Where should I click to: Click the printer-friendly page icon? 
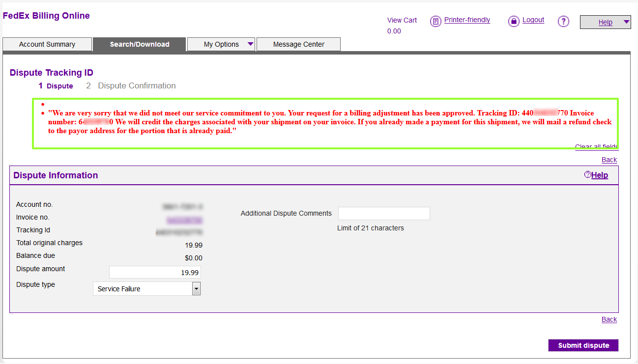[435, 21]
